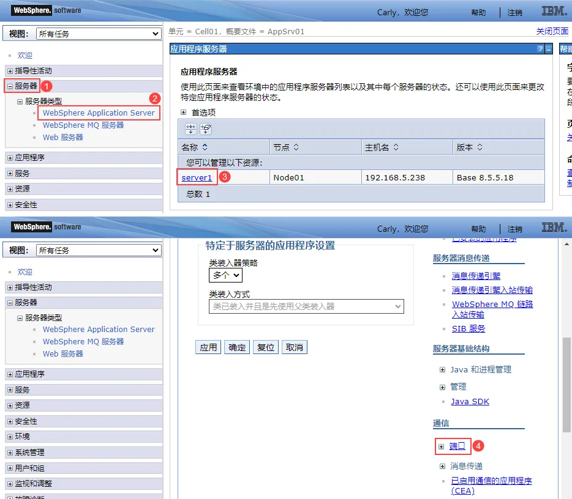The width and height of the screenshot is (572, 499).
Task: Click 帮助 in lower console header
Action: click(478, 229)
